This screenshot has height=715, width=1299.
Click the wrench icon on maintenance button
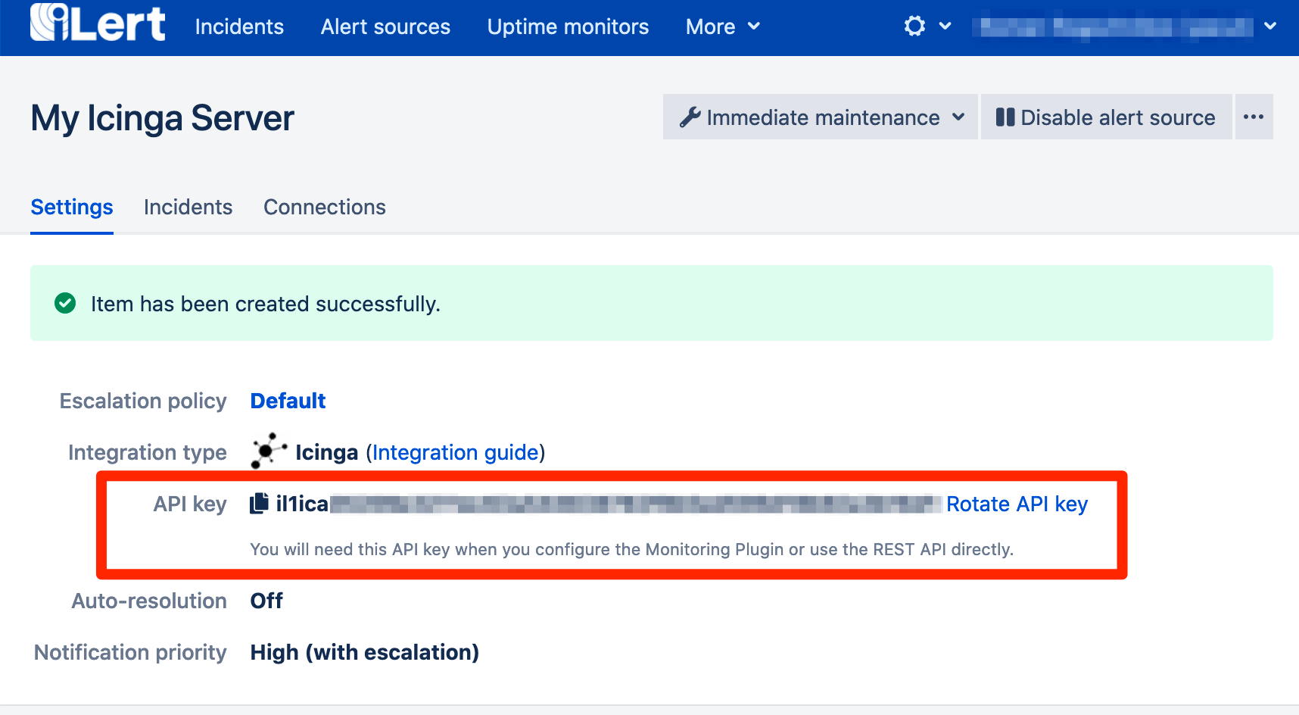point(690,117)
